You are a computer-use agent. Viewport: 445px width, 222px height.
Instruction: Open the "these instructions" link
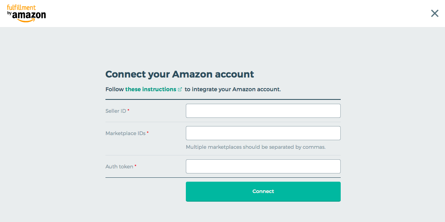[151, 89]
